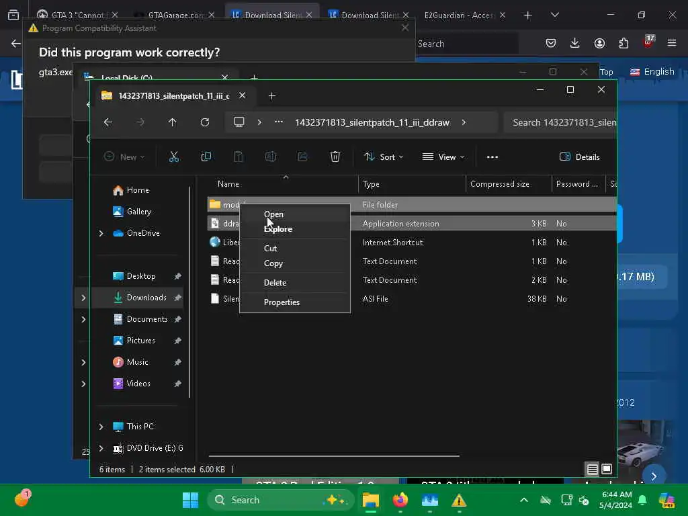Open File Explorer taskbar icon
This screenshot has height=516, width=688.
[x=371, y=500]
